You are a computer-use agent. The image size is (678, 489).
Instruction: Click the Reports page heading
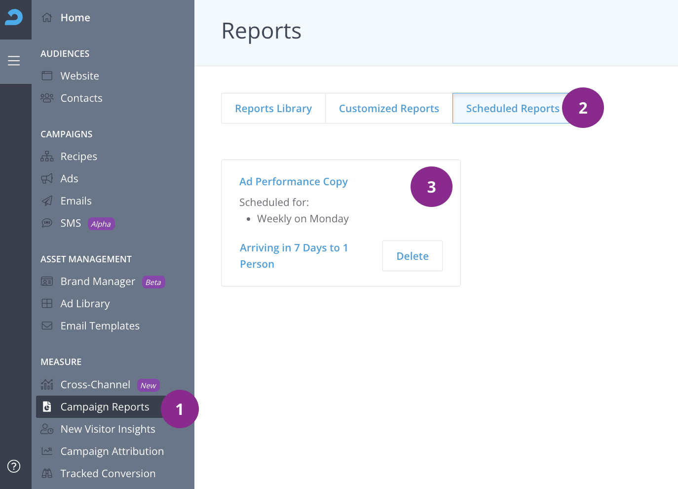[261, 31]
